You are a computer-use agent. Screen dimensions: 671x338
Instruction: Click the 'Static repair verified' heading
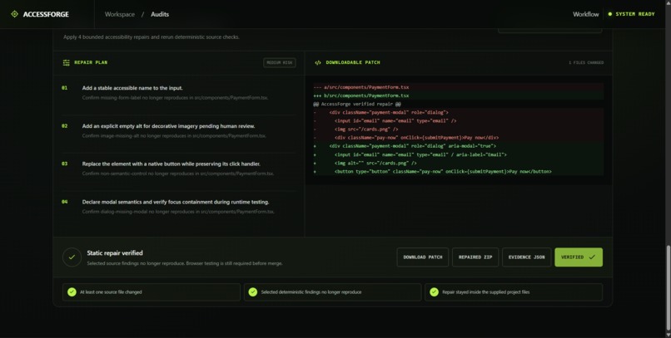pos(115,253)
